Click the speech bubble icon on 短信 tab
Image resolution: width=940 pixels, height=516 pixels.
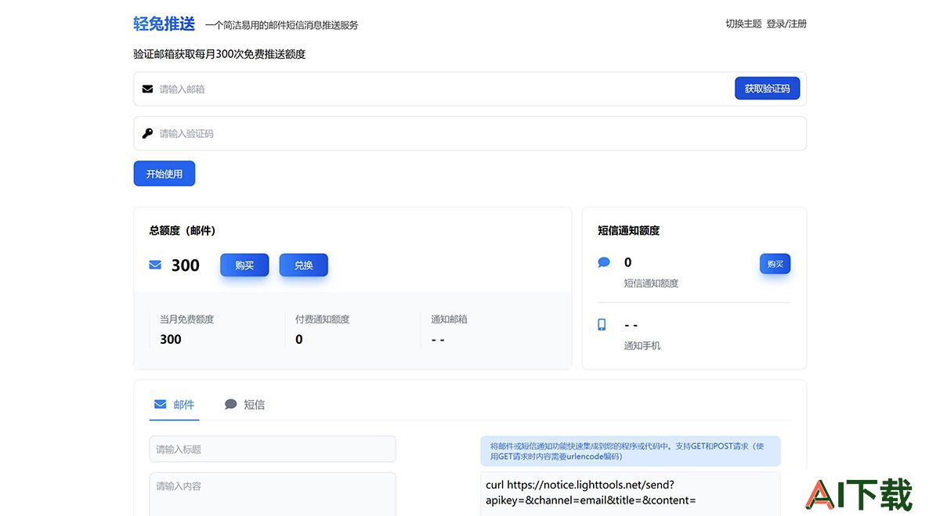tap(231, 405)
